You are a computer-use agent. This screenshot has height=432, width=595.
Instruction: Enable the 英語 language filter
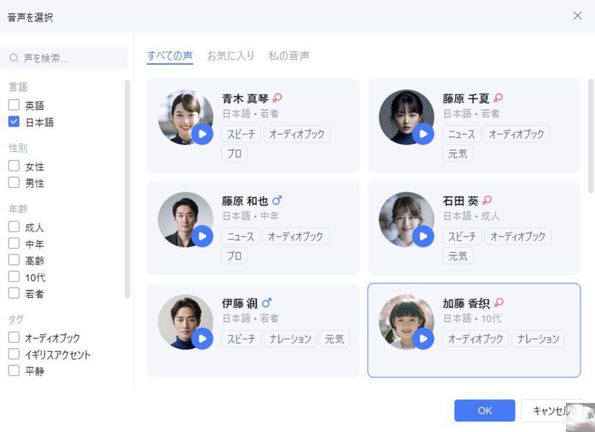14,106
